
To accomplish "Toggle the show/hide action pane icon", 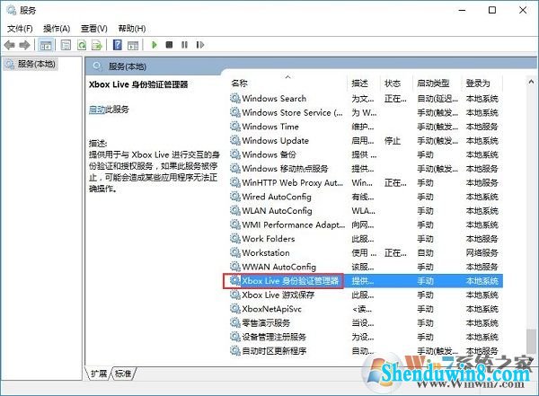I will [133, 45].
